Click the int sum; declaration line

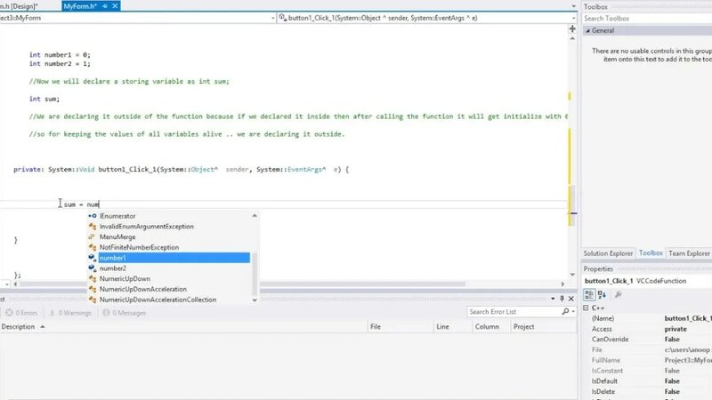tap(44, 99)
